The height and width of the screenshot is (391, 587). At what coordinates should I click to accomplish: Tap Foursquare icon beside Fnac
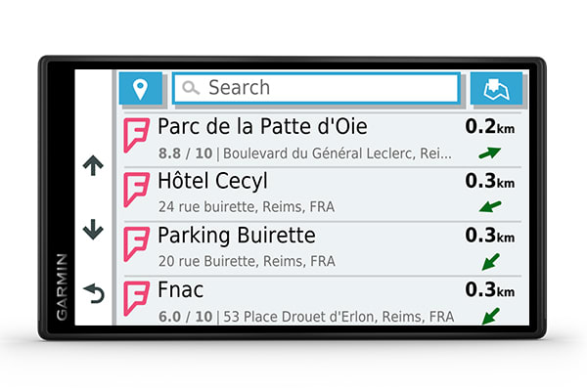coord(138,300)
